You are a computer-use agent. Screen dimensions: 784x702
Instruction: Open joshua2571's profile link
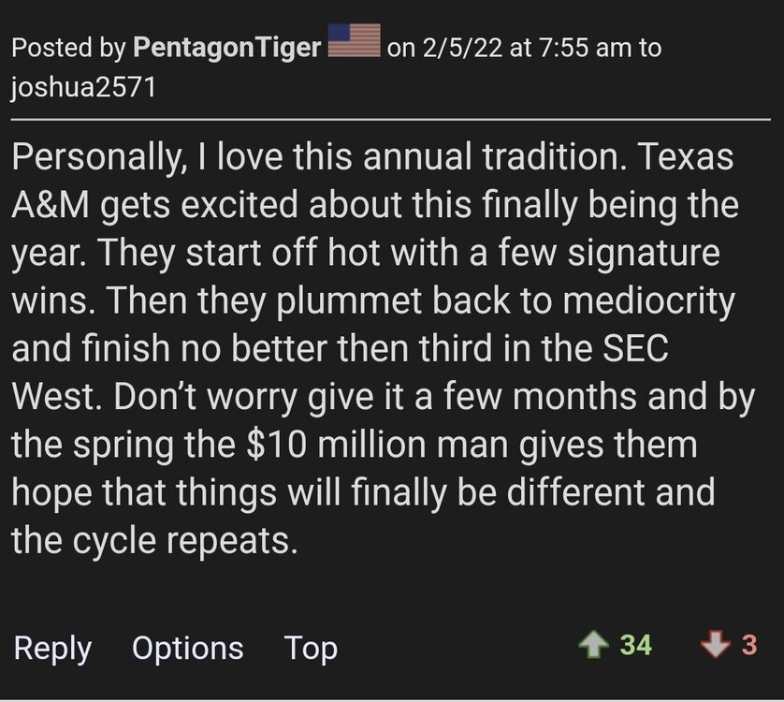[85, 90]
